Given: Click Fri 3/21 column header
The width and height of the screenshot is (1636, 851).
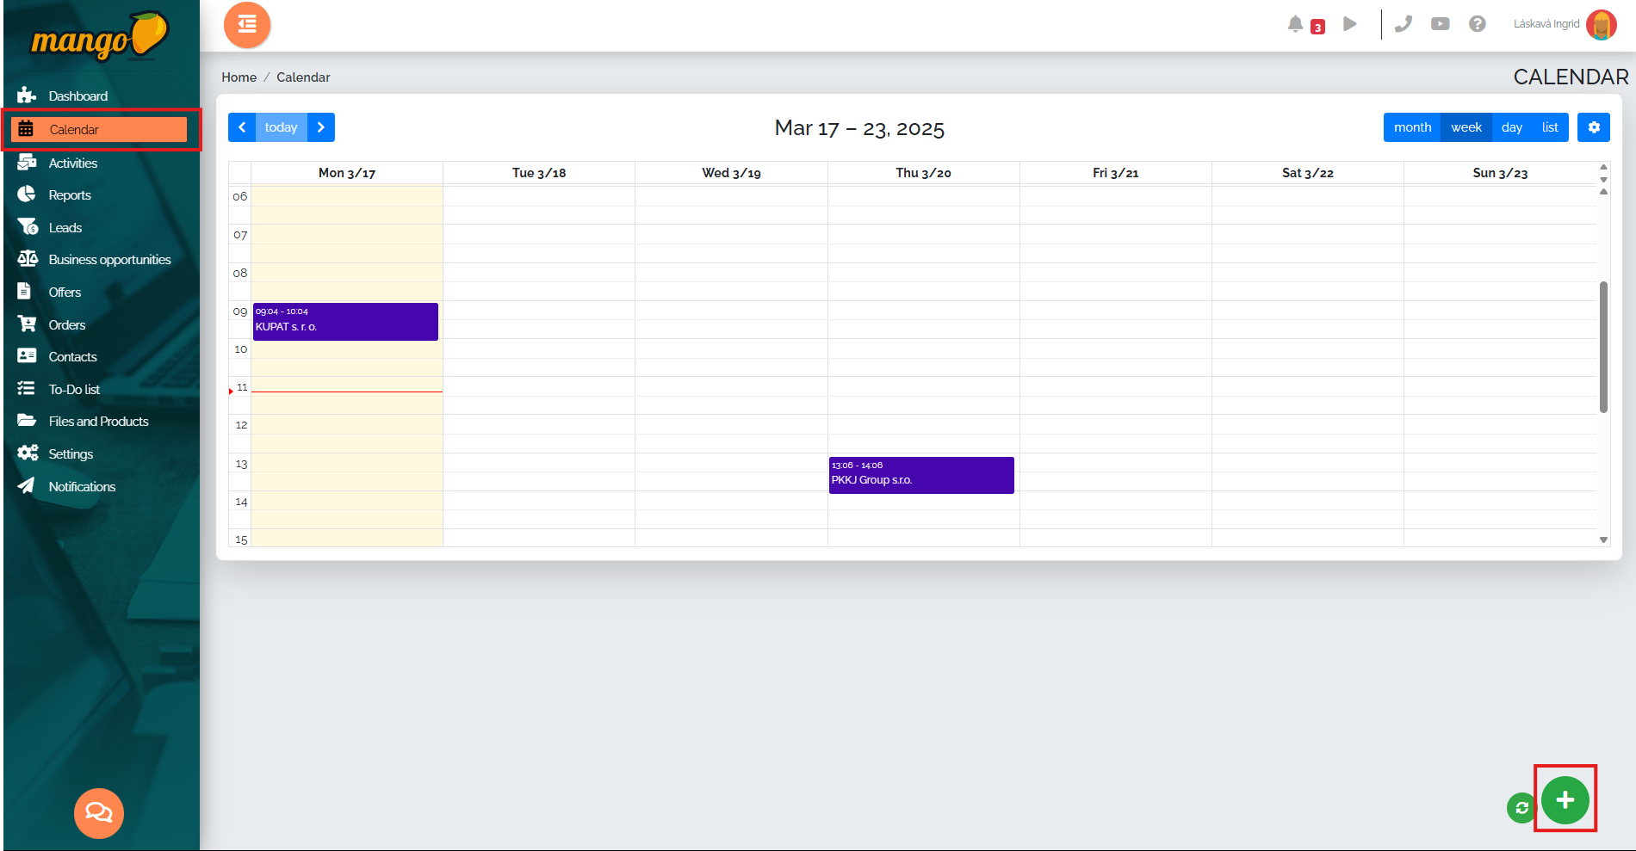Looking at the screenshot, I should [x=1116, y=173].
